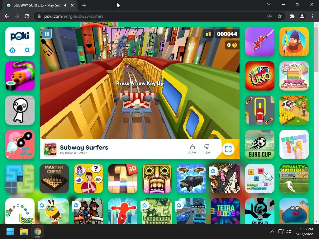Open the Euro Cup game tile
319x239 pixels.
[259, 144]
